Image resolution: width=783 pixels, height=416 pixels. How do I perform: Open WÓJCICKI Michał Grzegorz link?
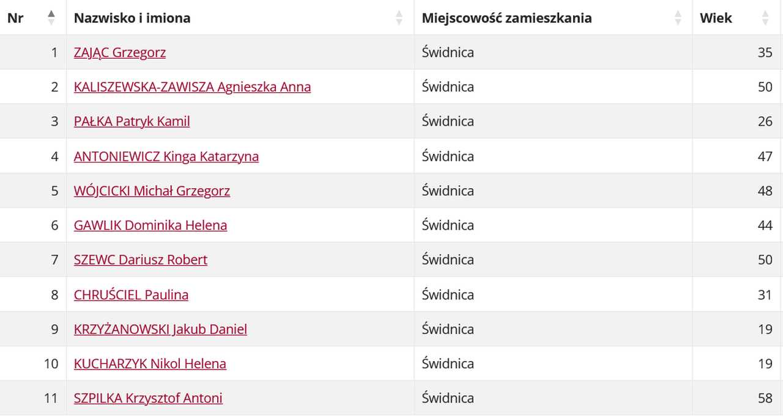coord(152,191)
